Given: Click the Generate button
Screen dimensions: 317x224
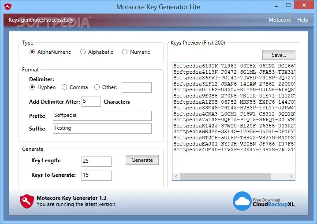Looking at the screenshot, I should coord(142,160).
